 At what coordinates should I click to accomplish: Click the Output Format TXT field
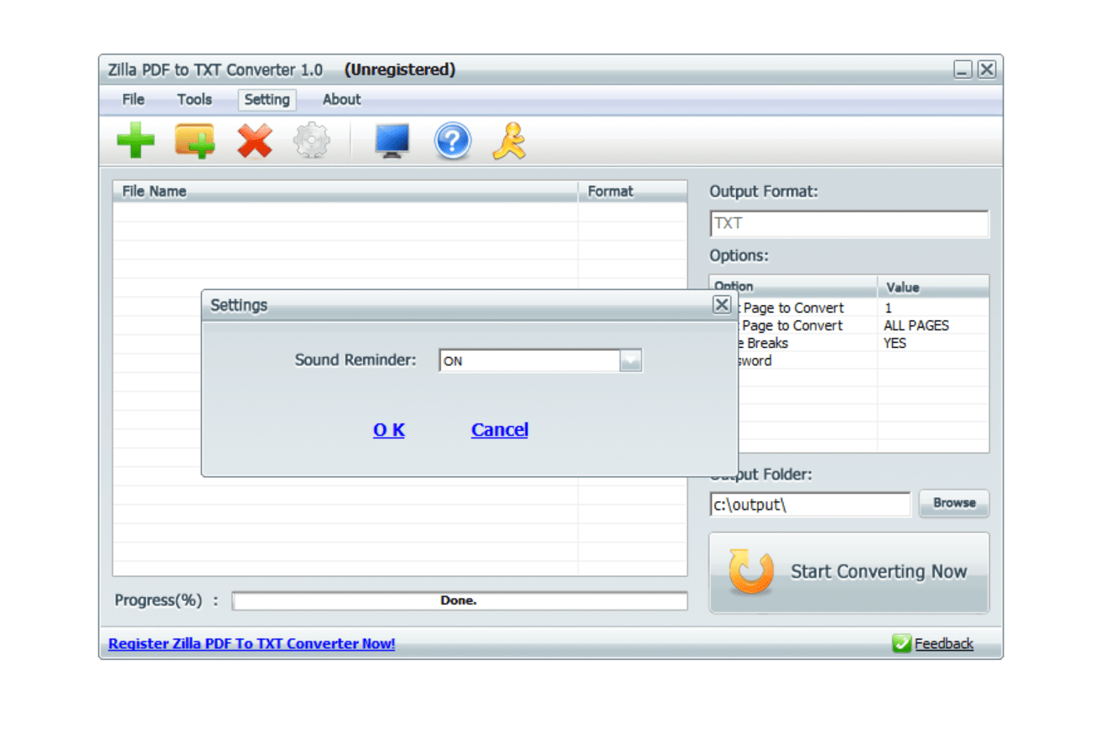pyautogui.click(x=849, y=224)
